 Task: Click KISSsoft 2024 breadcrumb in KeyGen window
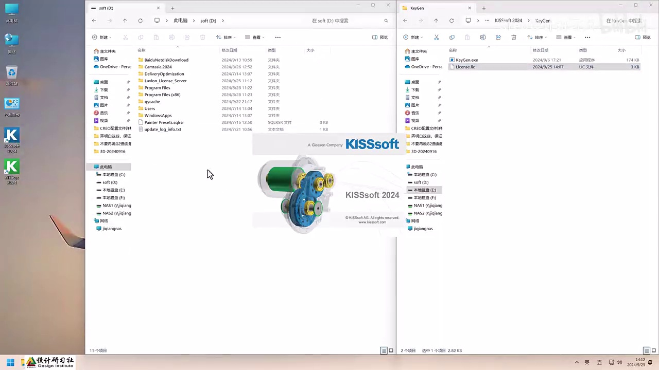(508, 21)
